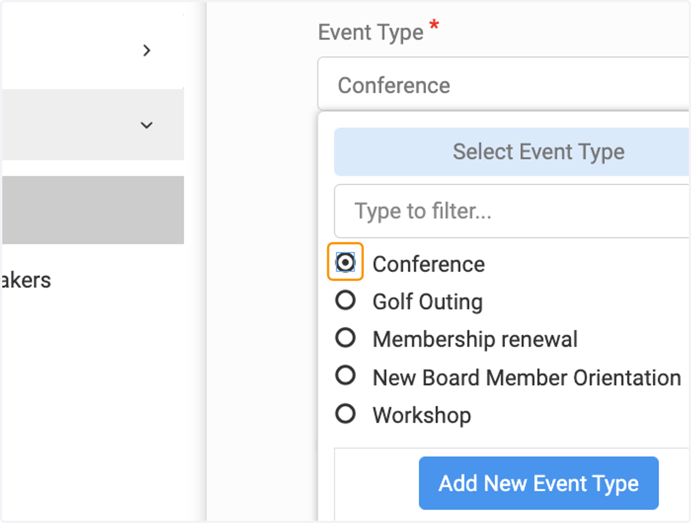This screenshot has width=691, height=523.
Task: Select the highlighted dark gray sidebar item
Action: pyautogui.click(x=92, y=210)
